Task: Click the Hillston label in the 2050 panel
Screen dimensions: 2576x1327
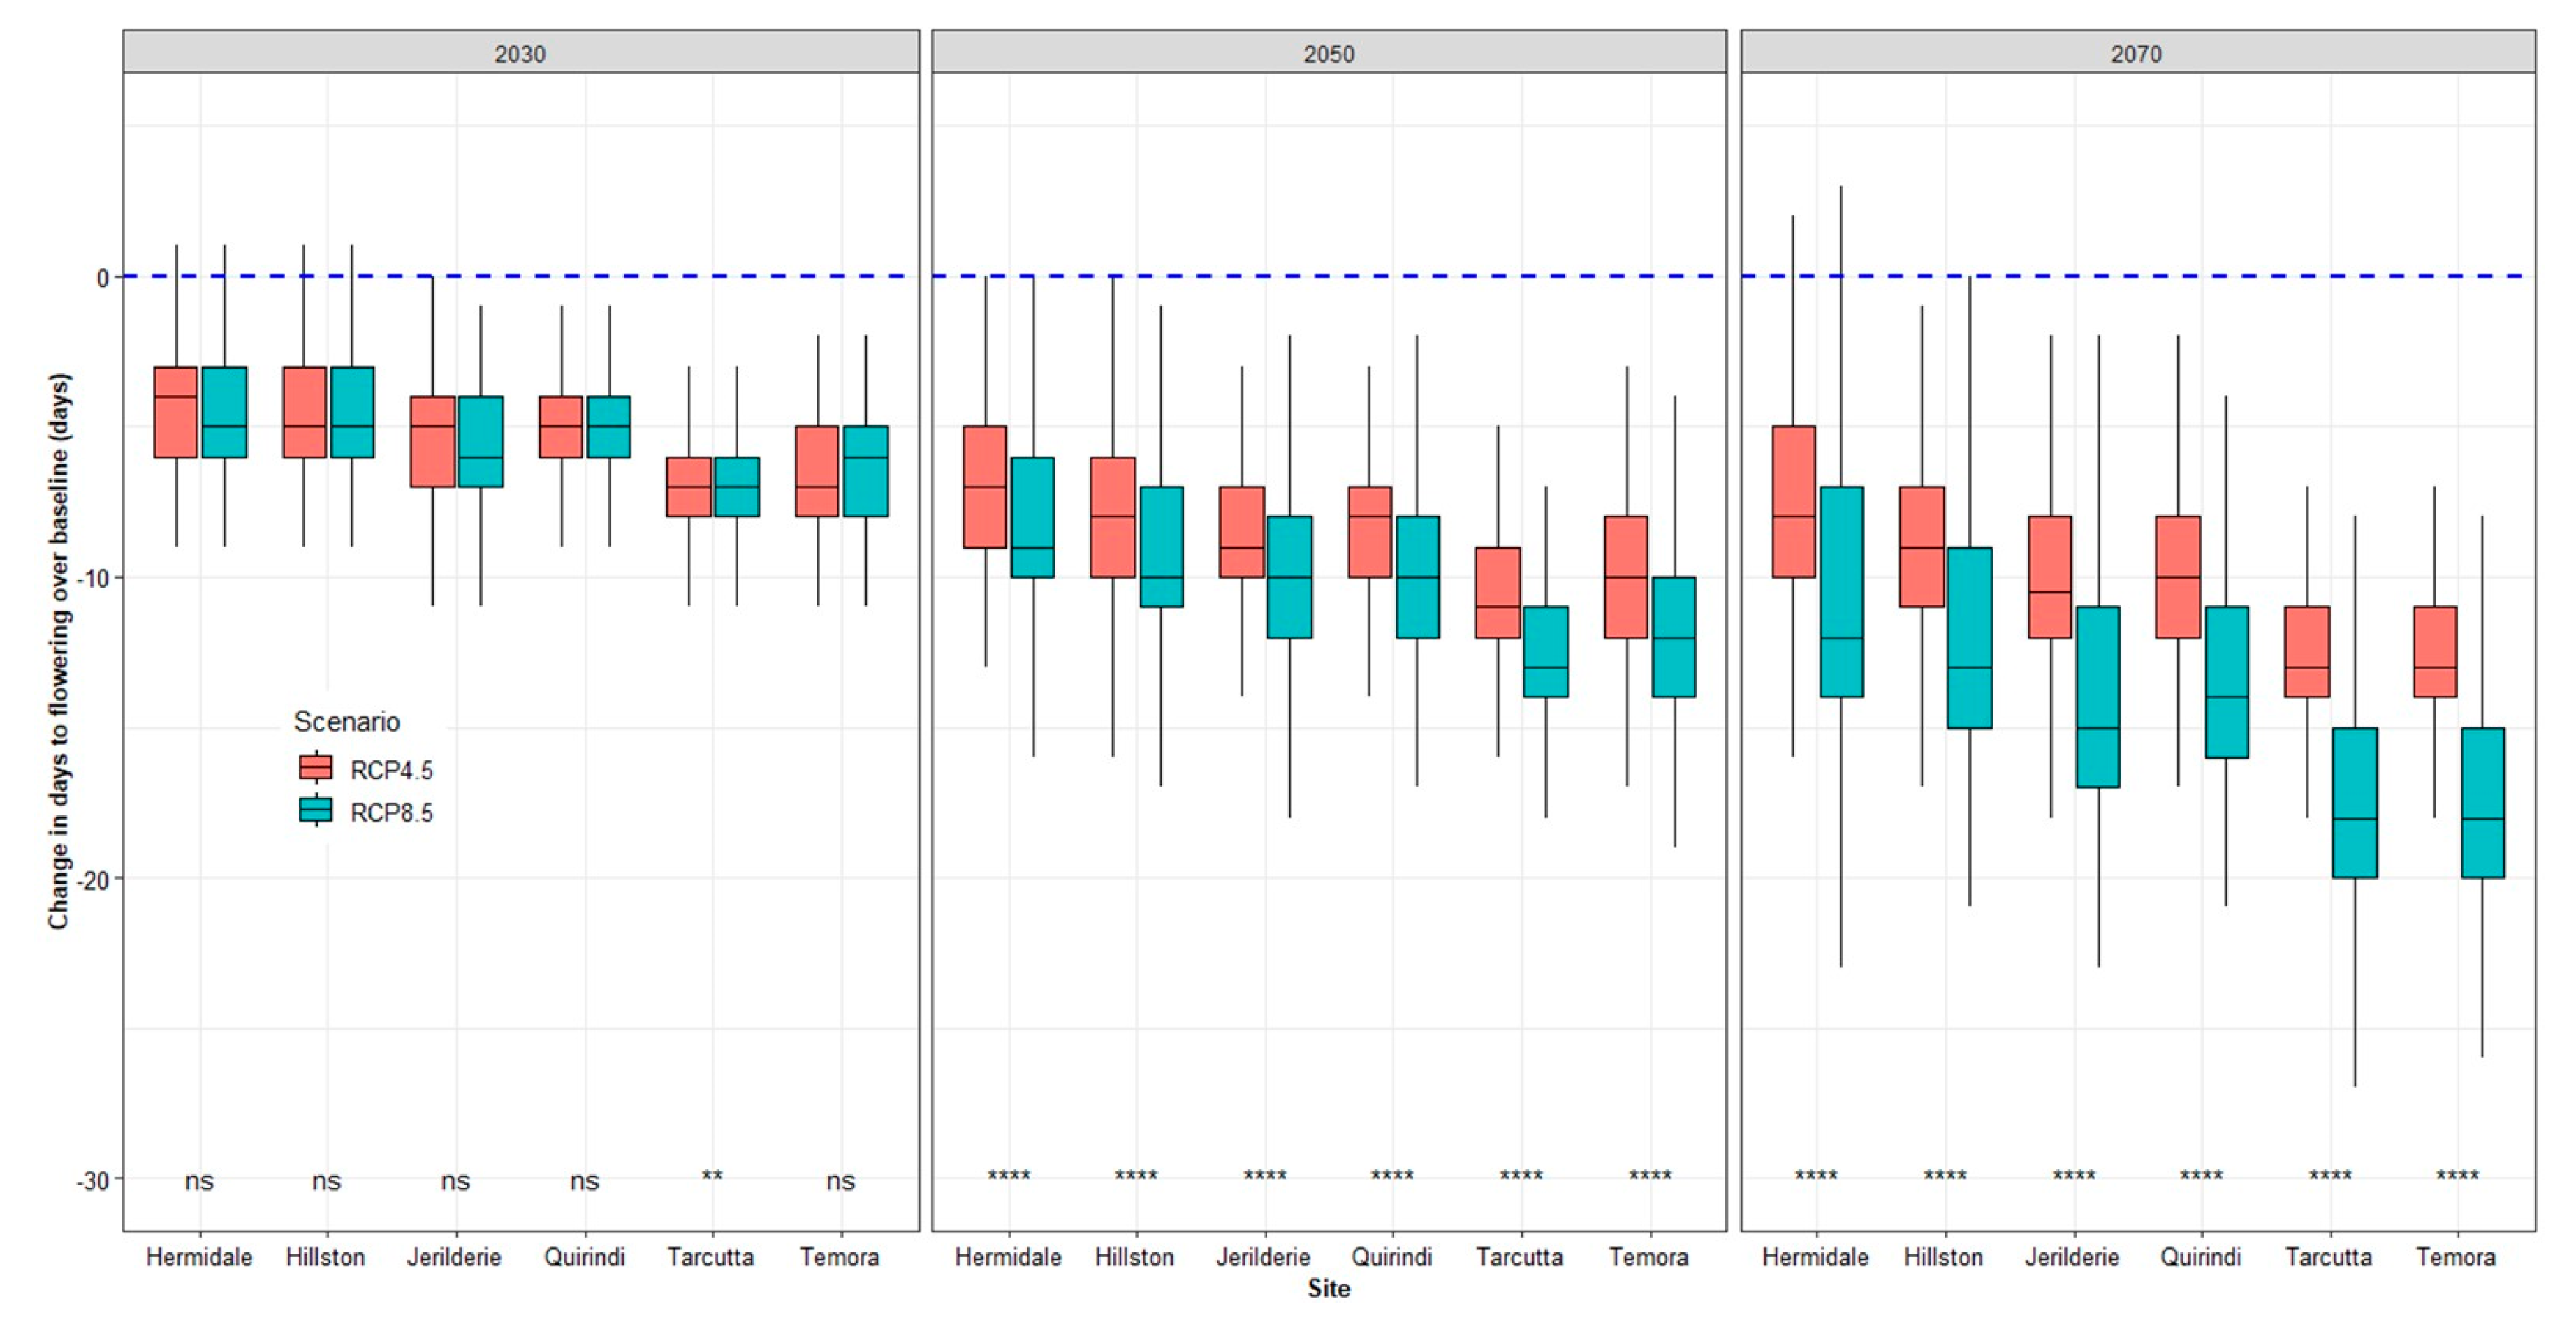Action: coord(1134,1256)
